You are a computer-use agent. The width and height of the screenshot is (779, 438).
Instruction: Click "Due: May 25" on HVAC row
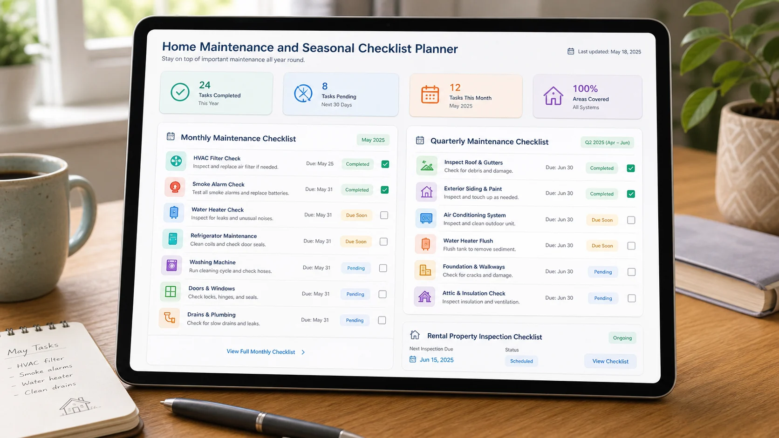[x=320, y=163]
